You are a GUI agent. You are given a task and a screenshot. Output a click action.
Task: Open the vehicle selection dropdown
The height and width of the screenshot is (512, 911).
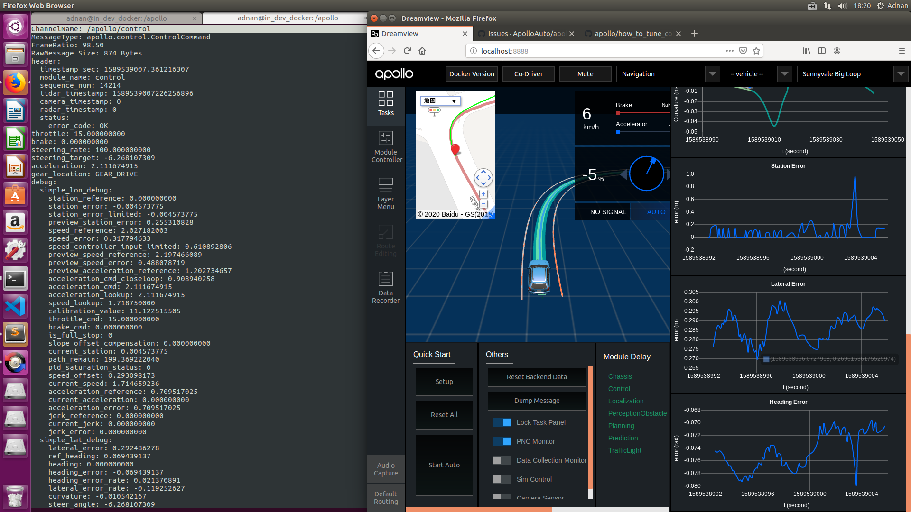[758, 74]
